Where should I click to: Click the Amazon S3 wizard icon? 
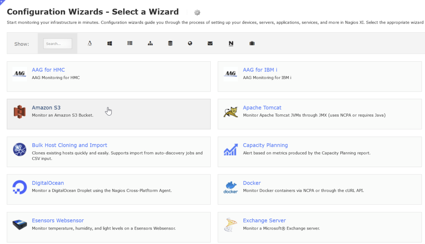tap(19, 111)
